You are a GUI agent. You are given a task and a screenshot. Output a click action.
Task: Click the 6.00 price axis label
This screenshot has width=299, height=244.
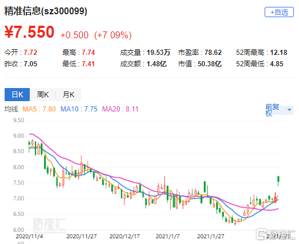(18, 230)
